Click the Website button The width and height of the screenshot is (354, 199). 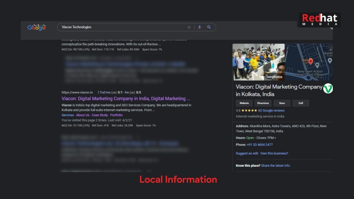[x=244, y=103]
